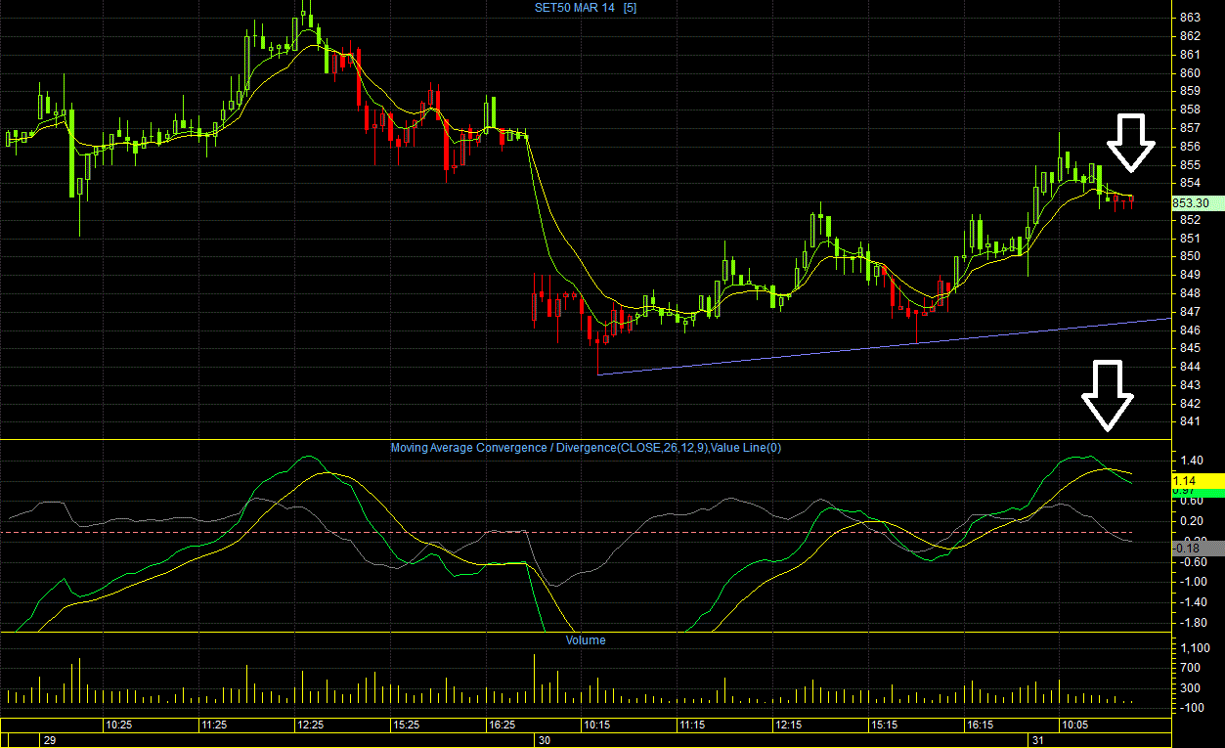
Task: Click the positive 1.40 MACD axis label
Action: coord(1191,460)
